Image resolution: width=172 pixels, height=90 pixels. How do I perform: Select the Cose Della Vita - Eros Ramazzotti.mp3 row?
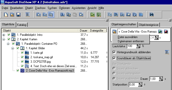50,71
